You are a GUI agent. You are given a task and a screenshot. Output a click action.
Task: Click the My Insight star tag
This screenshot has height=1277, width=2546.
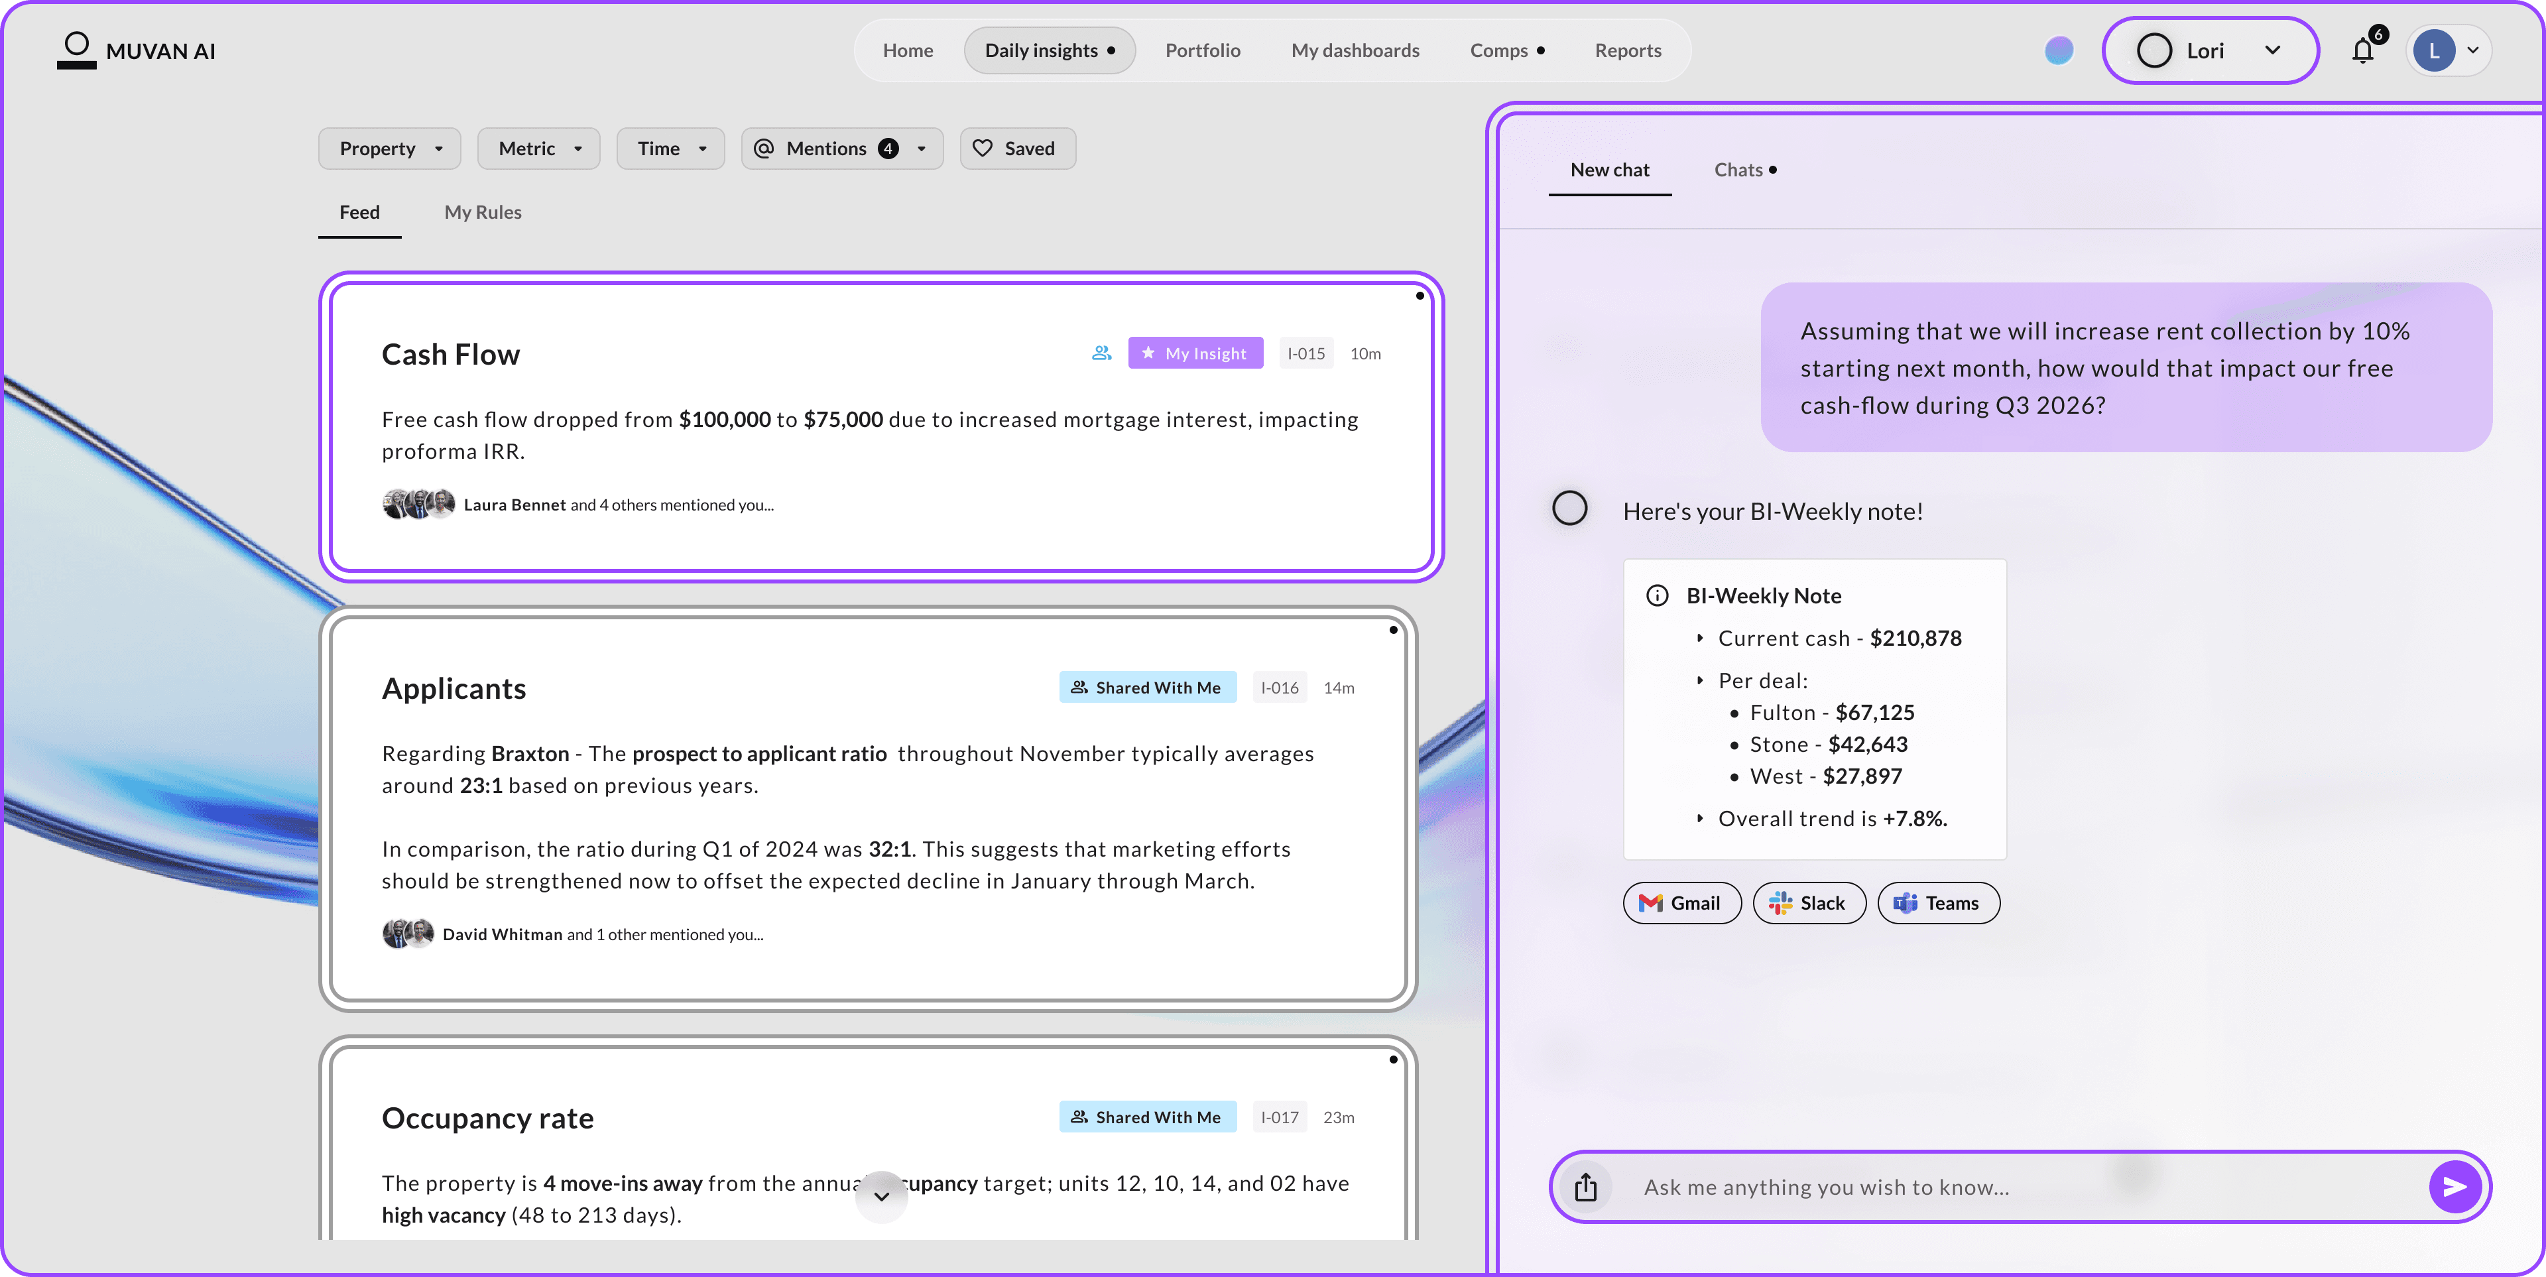tap(1195, 353)
